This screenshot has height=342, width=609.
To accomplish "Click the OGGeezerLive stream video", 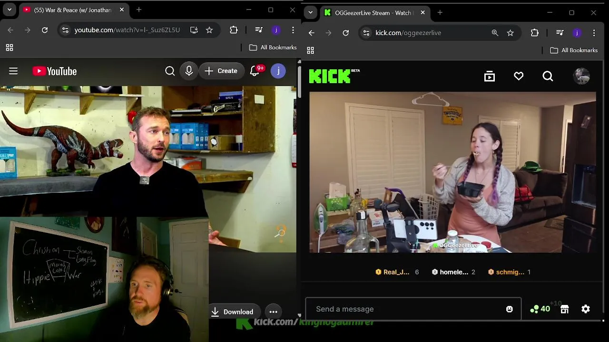I will [452, 172].
